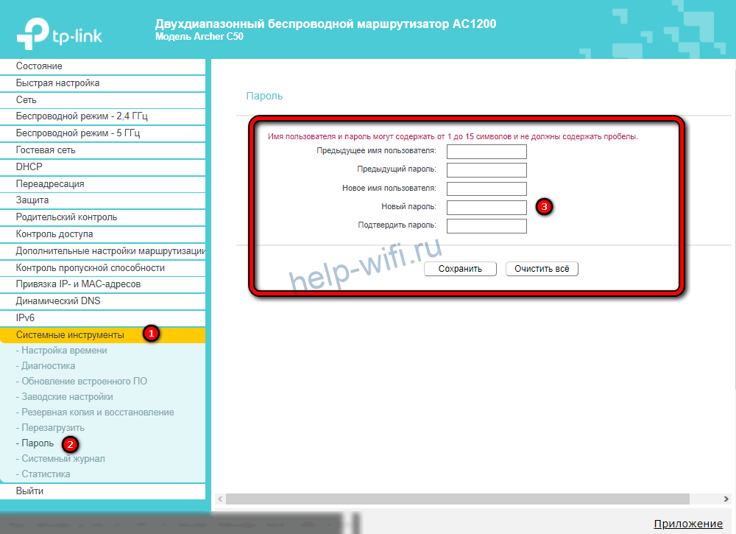Click the Сохранить button
Image resolution: width=736 pixels, height=534 pixels.
460,269
